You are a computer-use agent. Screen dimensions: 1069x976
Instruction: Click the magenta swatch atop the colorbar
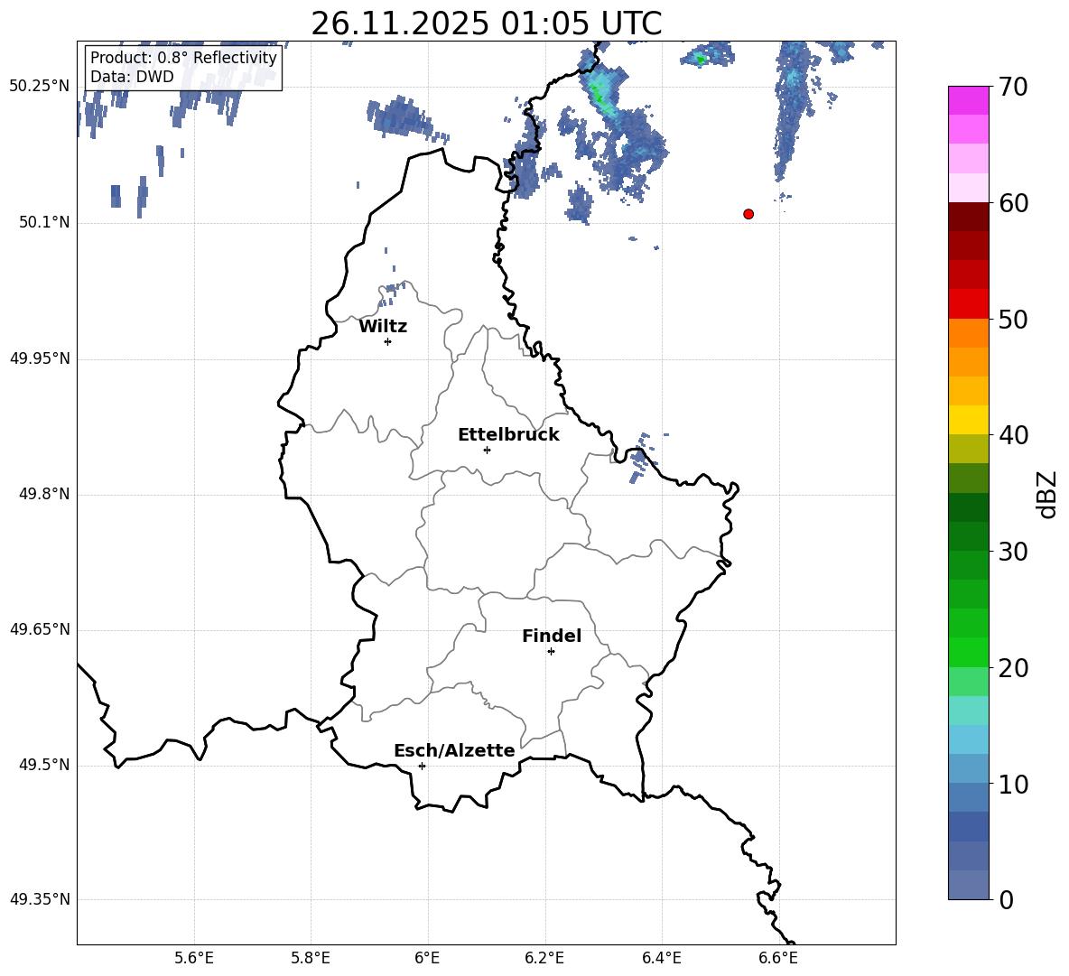point(969,100)
